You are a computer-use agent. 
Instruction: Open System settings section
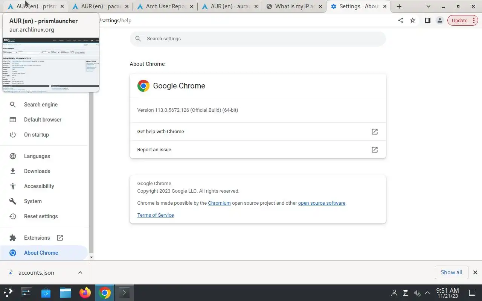(44, 201)
